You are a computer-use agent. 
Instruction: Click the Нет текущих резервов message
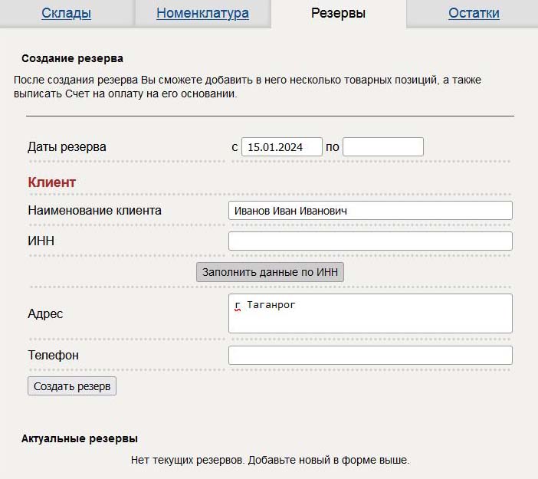(x=270, y=460)
